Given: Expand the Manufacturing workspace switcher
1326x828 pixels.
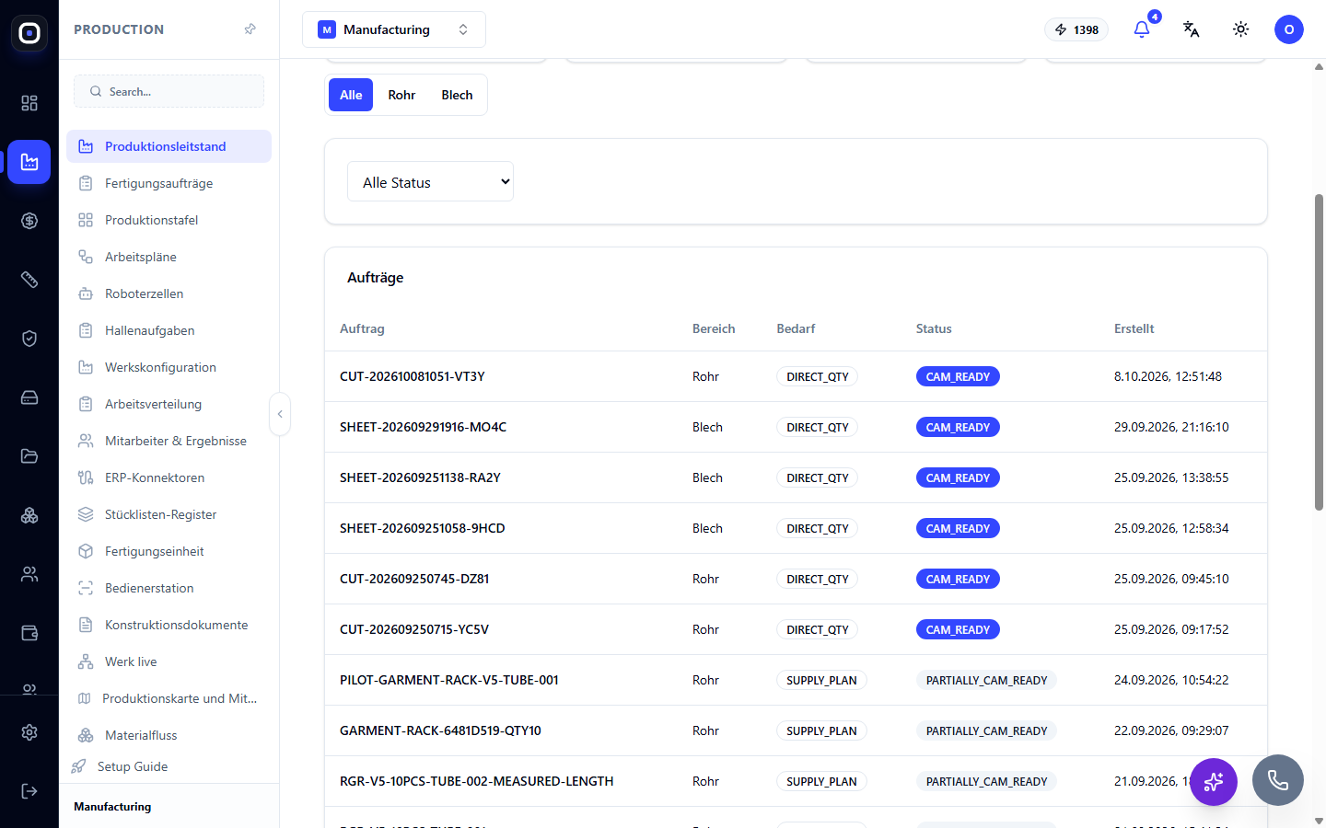Looking at the screenshot, I should pos(394,29).
